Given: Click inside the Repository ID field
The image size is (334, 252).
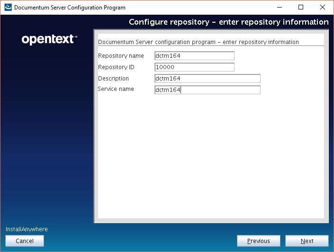Looking at the screenshot, I should point(194,67).
